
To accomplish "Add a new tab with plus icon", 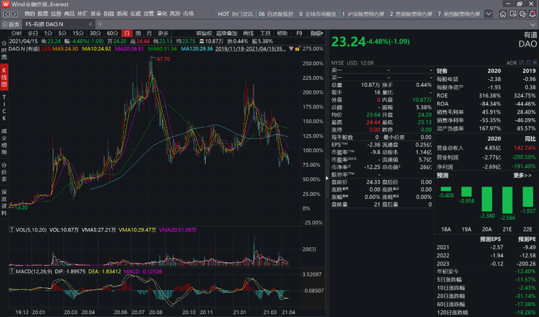I will (100, 24).
